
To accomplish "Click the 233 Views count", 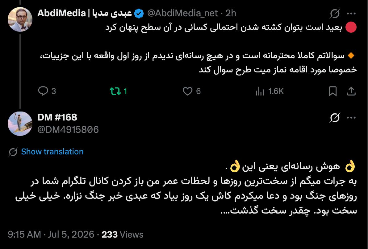I will pos(122,235).
